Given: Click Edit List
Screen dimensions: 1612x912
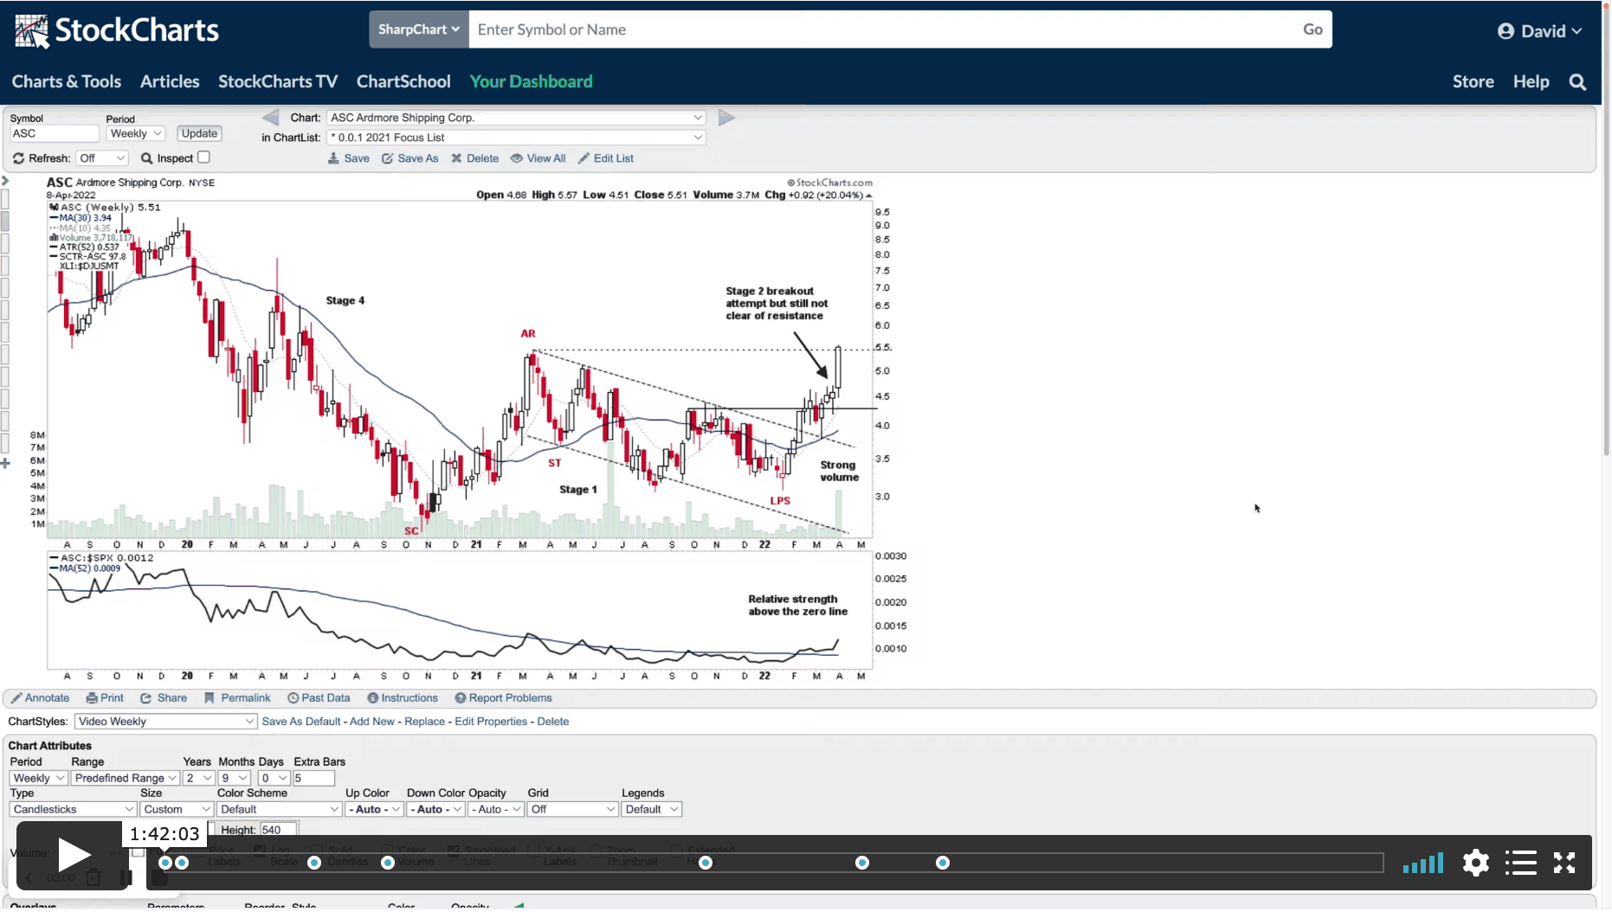Looking at the screenshot, I should click(606, 158).
